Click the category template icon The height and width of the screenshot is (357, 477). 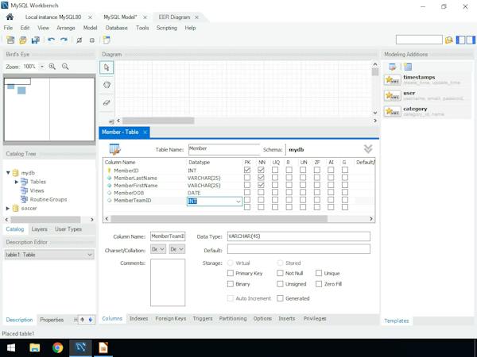392,111
